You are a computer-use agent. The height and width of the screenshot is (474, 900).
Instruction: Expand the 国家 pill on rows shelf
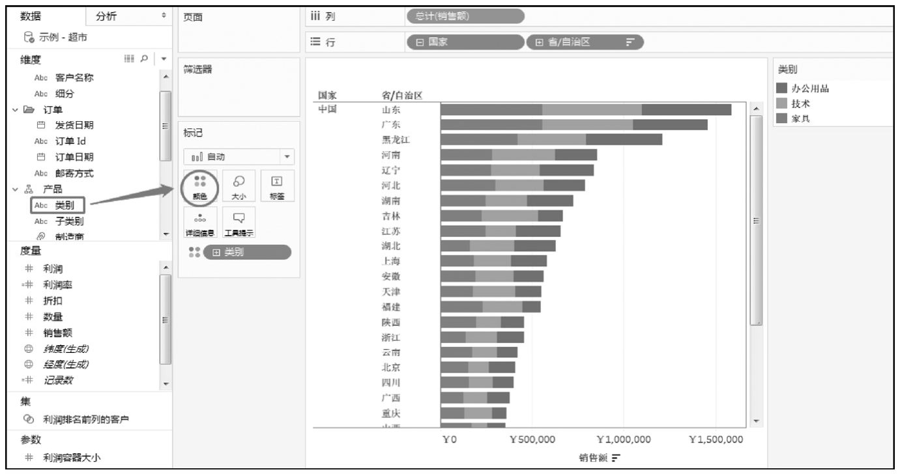click(421, 43)
